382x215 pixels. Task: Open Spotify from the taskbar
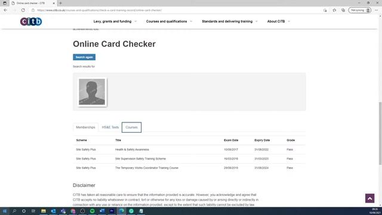(93, 211)
